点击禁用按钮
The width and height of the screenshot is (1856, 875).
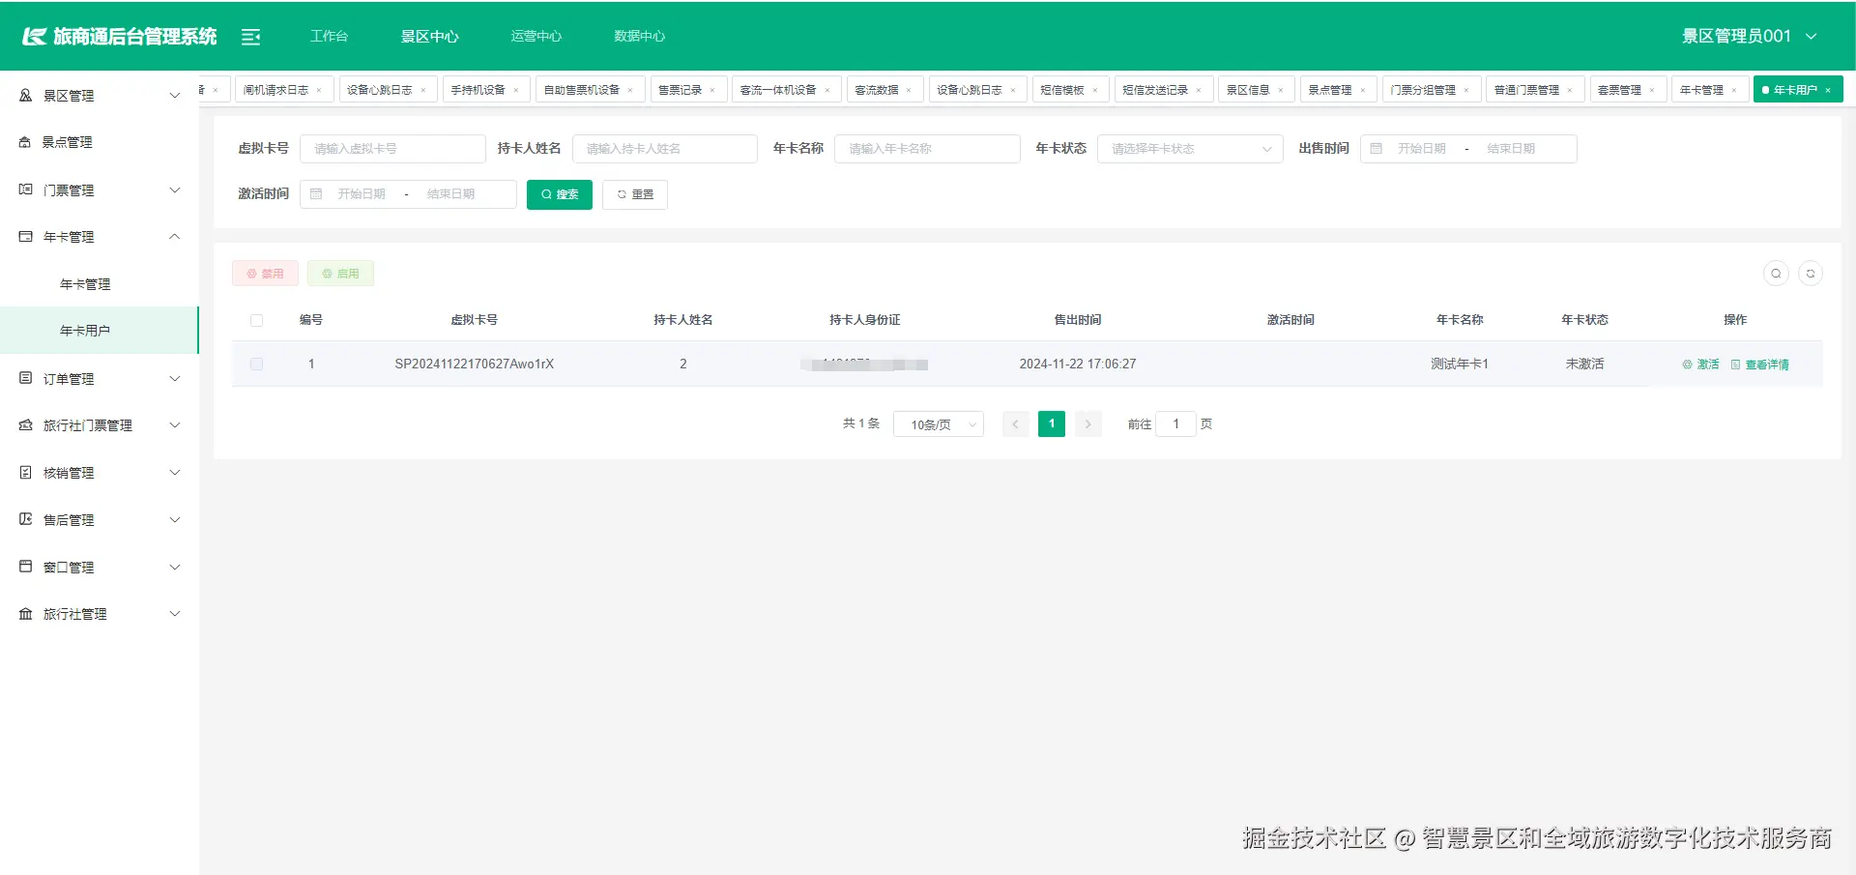coord(265,273)
